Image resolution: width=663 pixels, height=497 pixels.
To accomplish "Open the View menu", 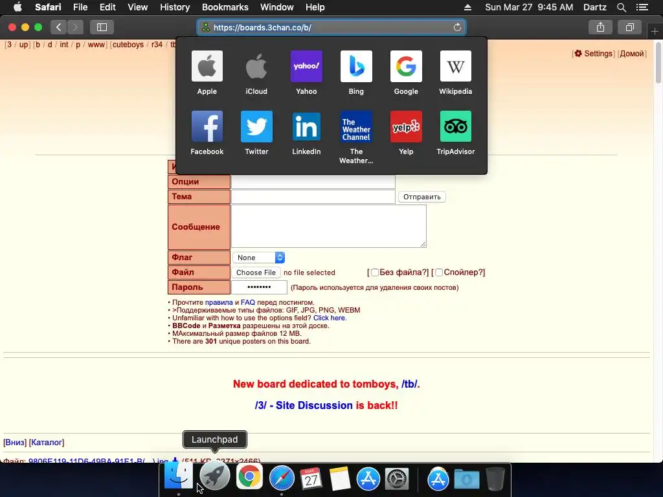I will 137,7.
